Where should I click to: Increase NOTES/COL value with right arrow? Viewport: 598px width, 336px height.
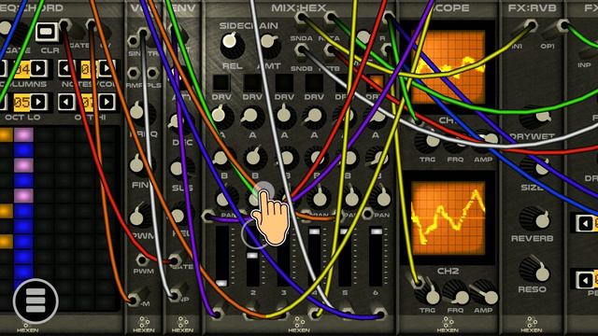pos(106,68)
